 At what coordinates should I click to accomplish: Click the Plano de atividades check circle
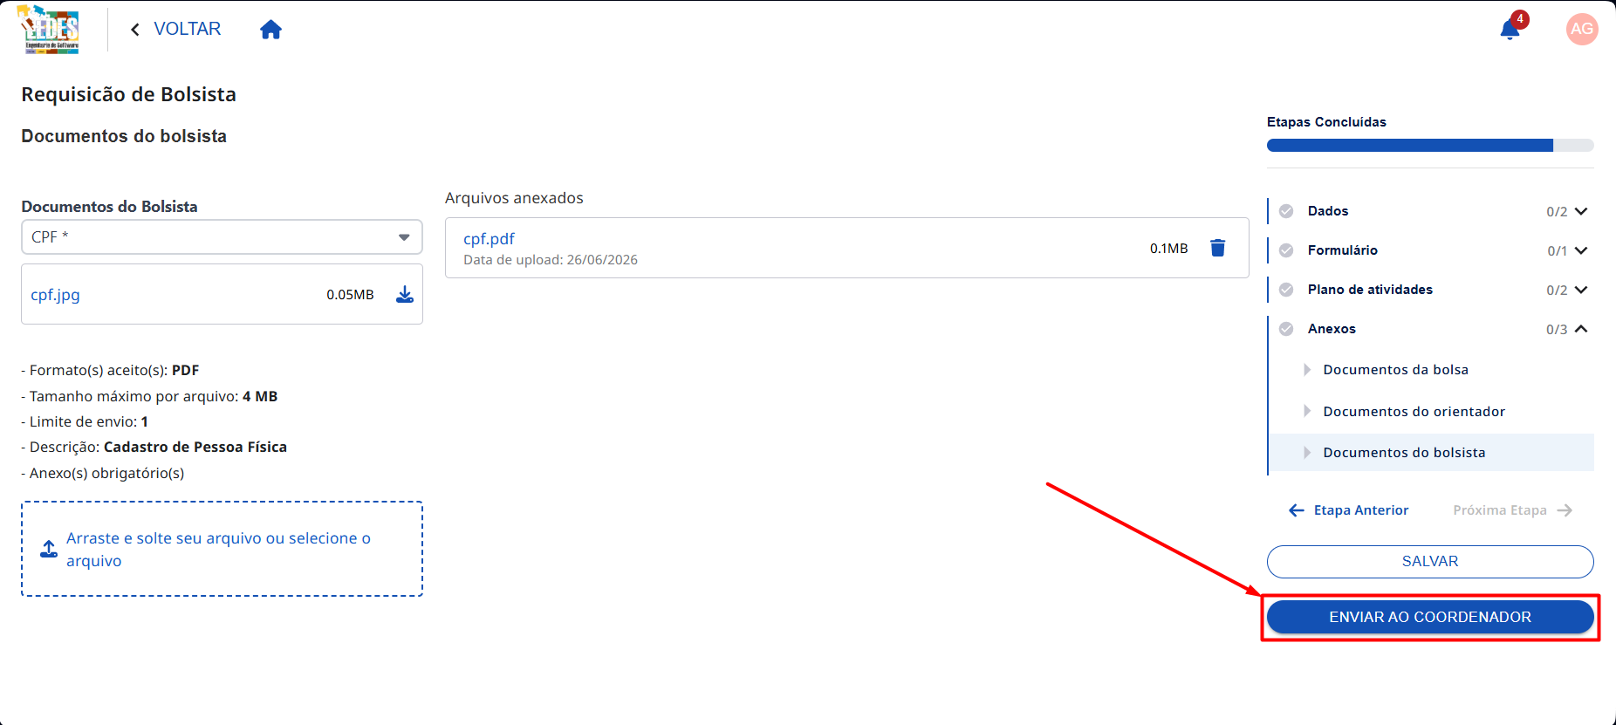click(x=1286, y=290)
